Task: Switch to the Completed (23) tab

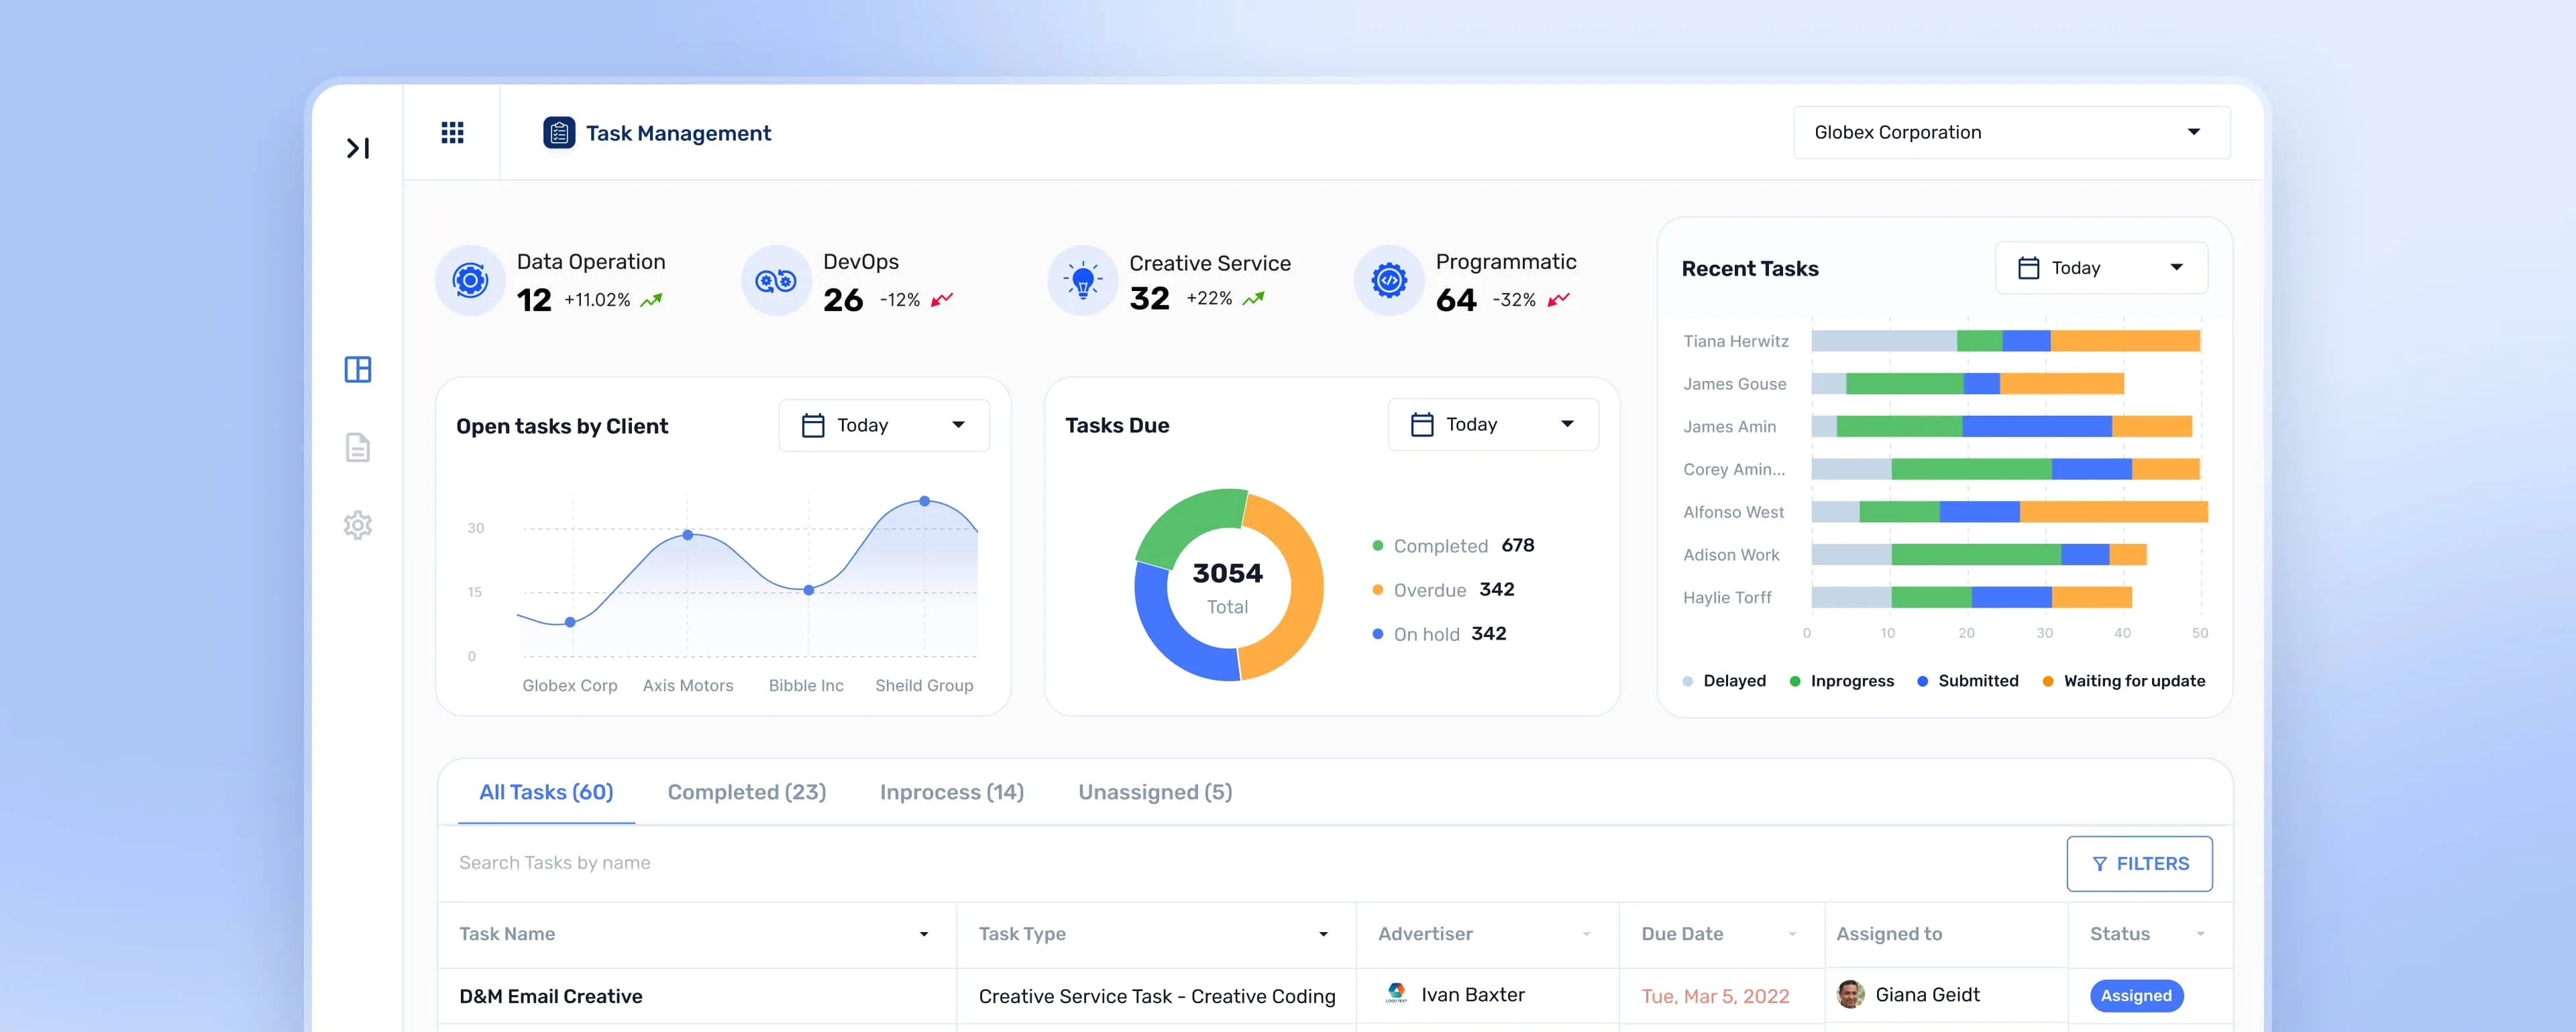Action: coord(747,792)
